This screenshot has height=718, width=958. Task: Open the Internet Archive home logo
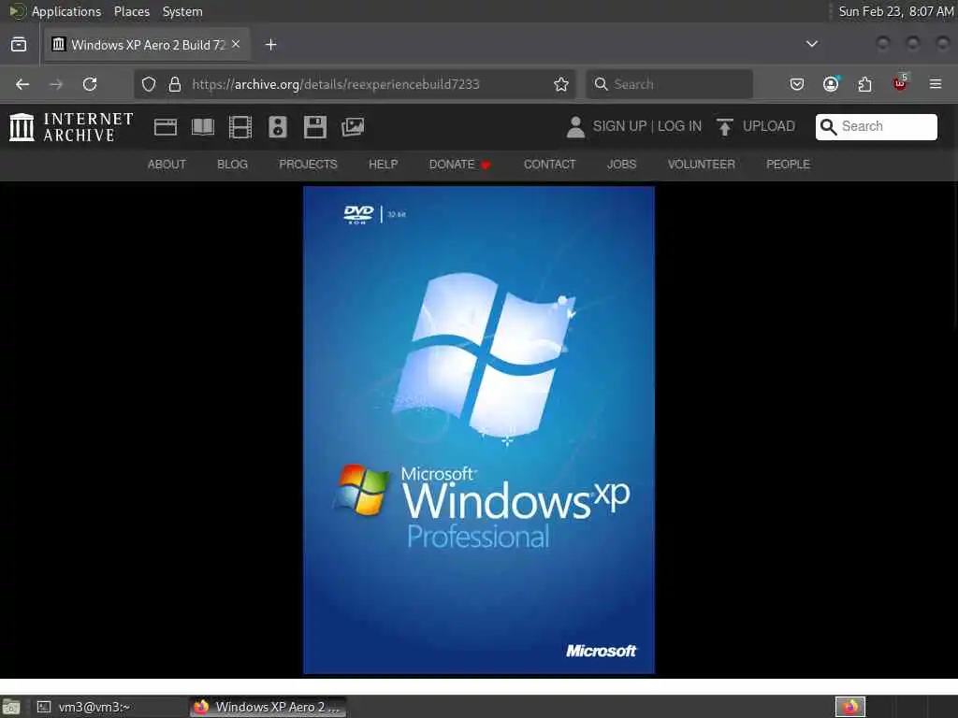click(x=71, y=127)
